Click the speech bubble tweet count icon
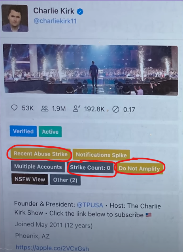Screen dimensions: 183x252 14,108
